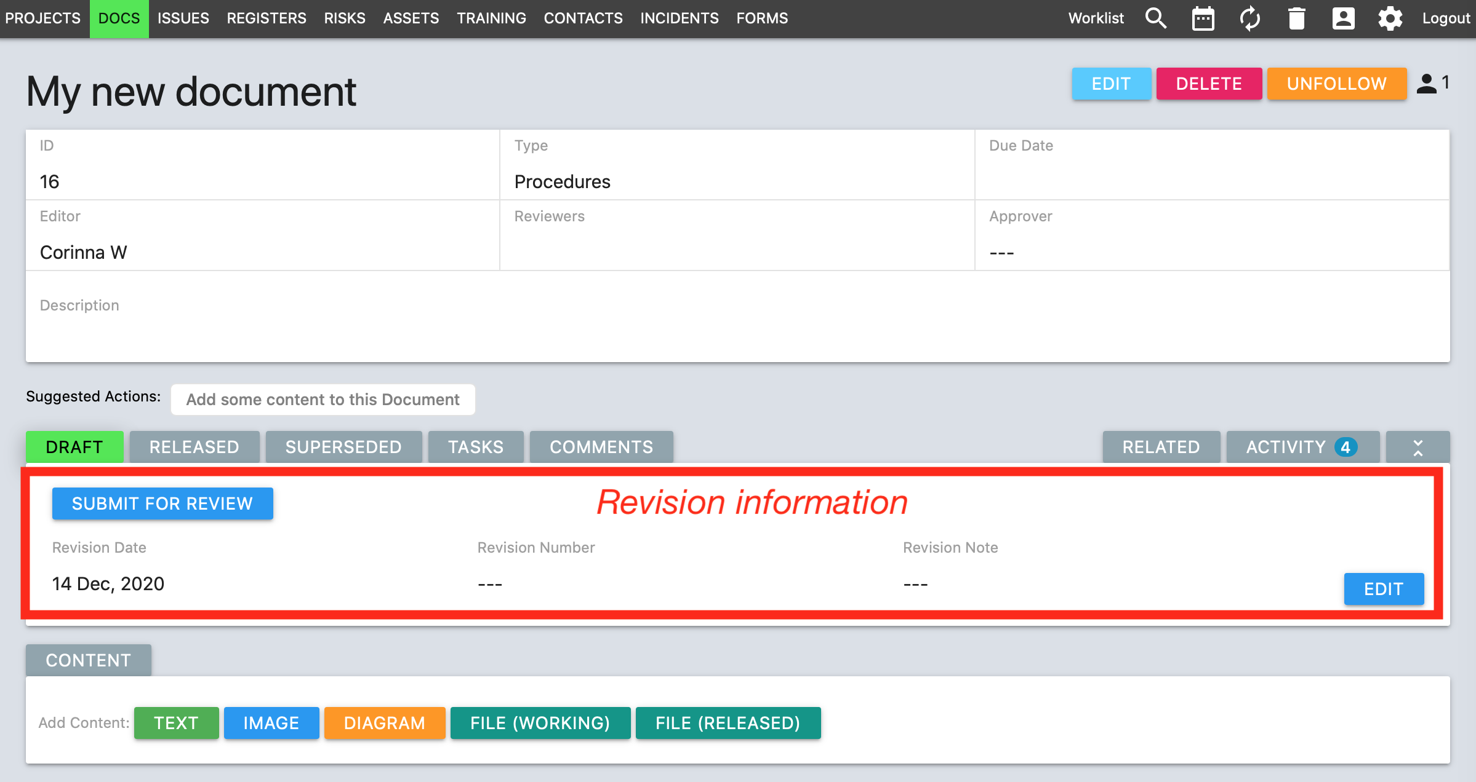Image resolution: width=1476 pixels, height=782 pixels.
Task: Click SUBMIT FOR REVIEW button
Action: [x=162, y=504]
